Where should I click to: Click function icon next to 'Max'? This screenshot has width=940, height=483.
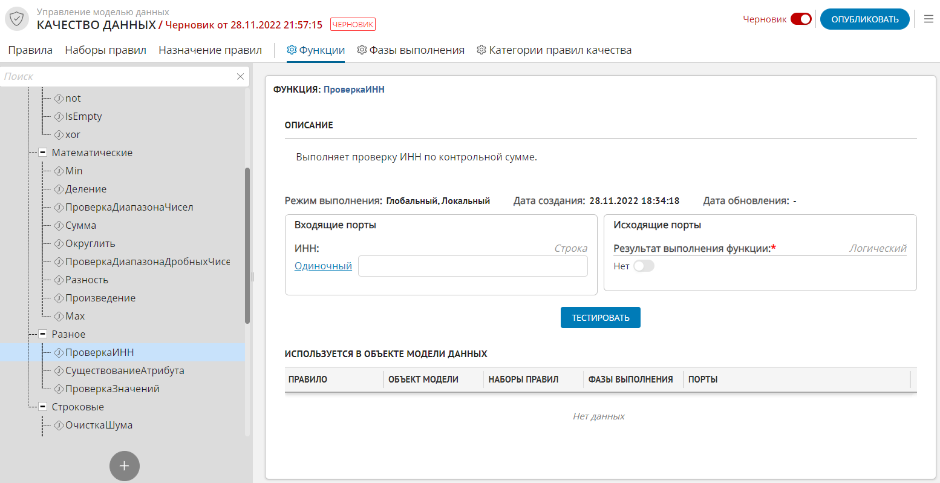(59, 316)
